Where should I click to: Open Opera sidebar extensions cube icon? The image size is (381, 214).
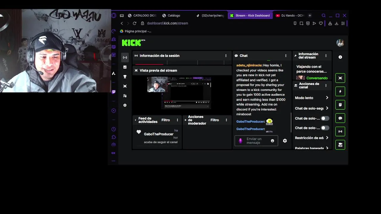pyautogui.click(x=113, y=137)
